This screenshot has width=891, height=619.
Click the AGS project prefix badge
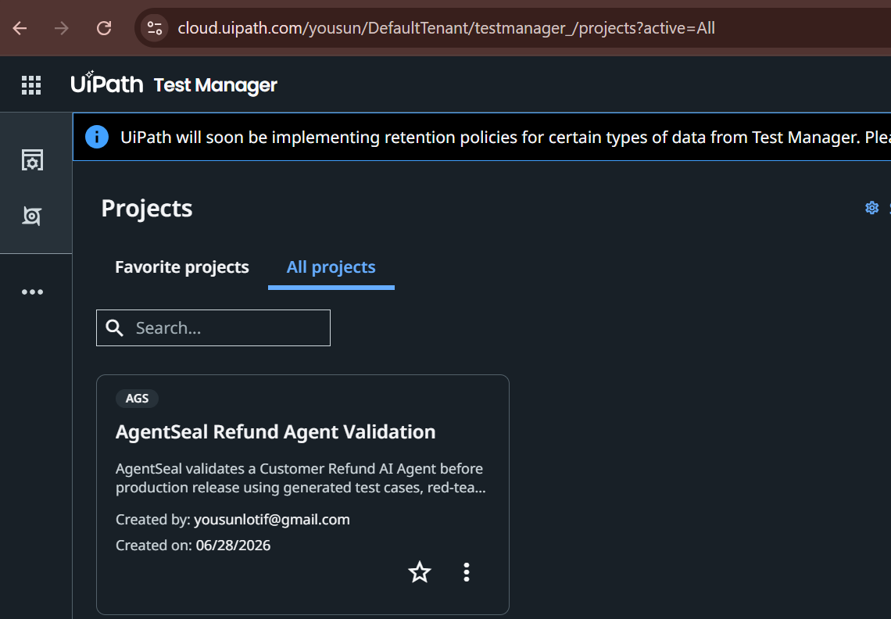[137, 399]
